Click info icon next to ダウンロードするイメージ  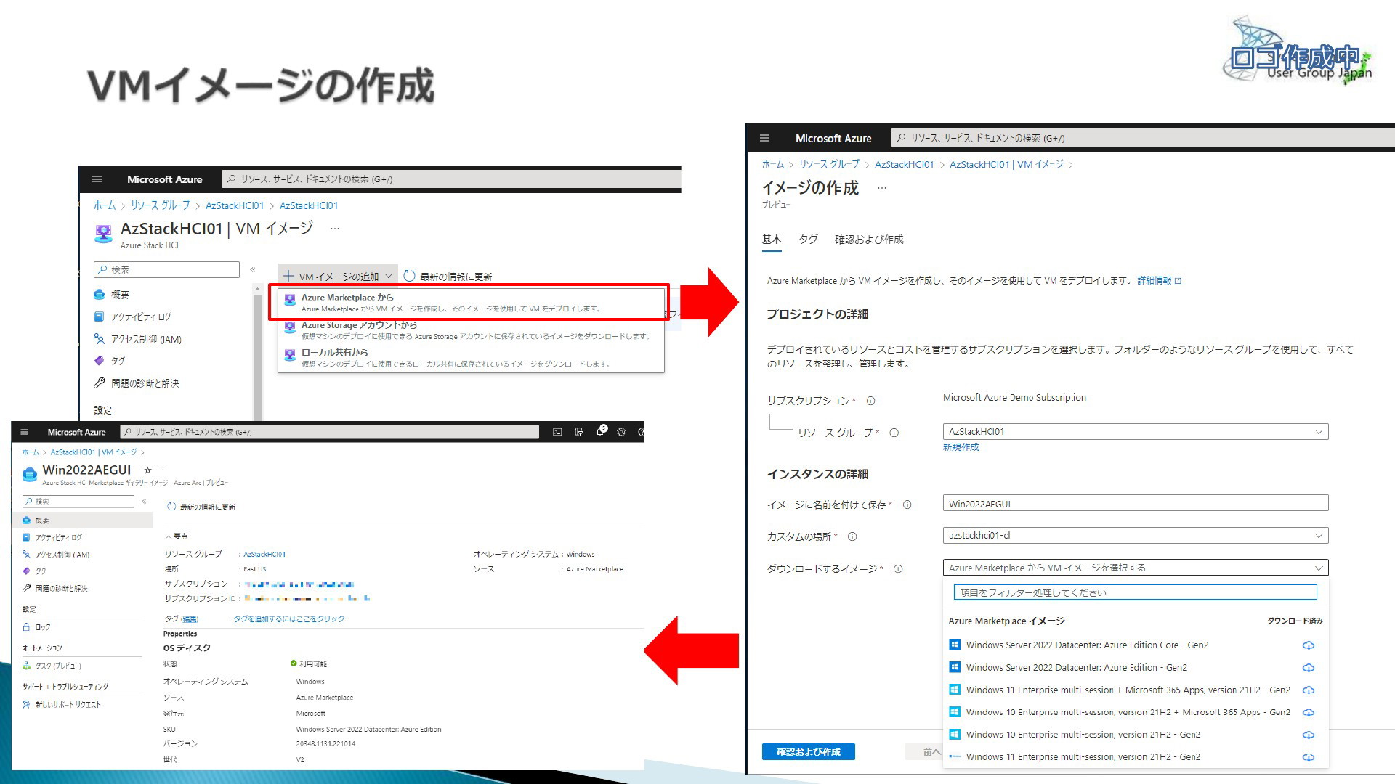[898, 569]
